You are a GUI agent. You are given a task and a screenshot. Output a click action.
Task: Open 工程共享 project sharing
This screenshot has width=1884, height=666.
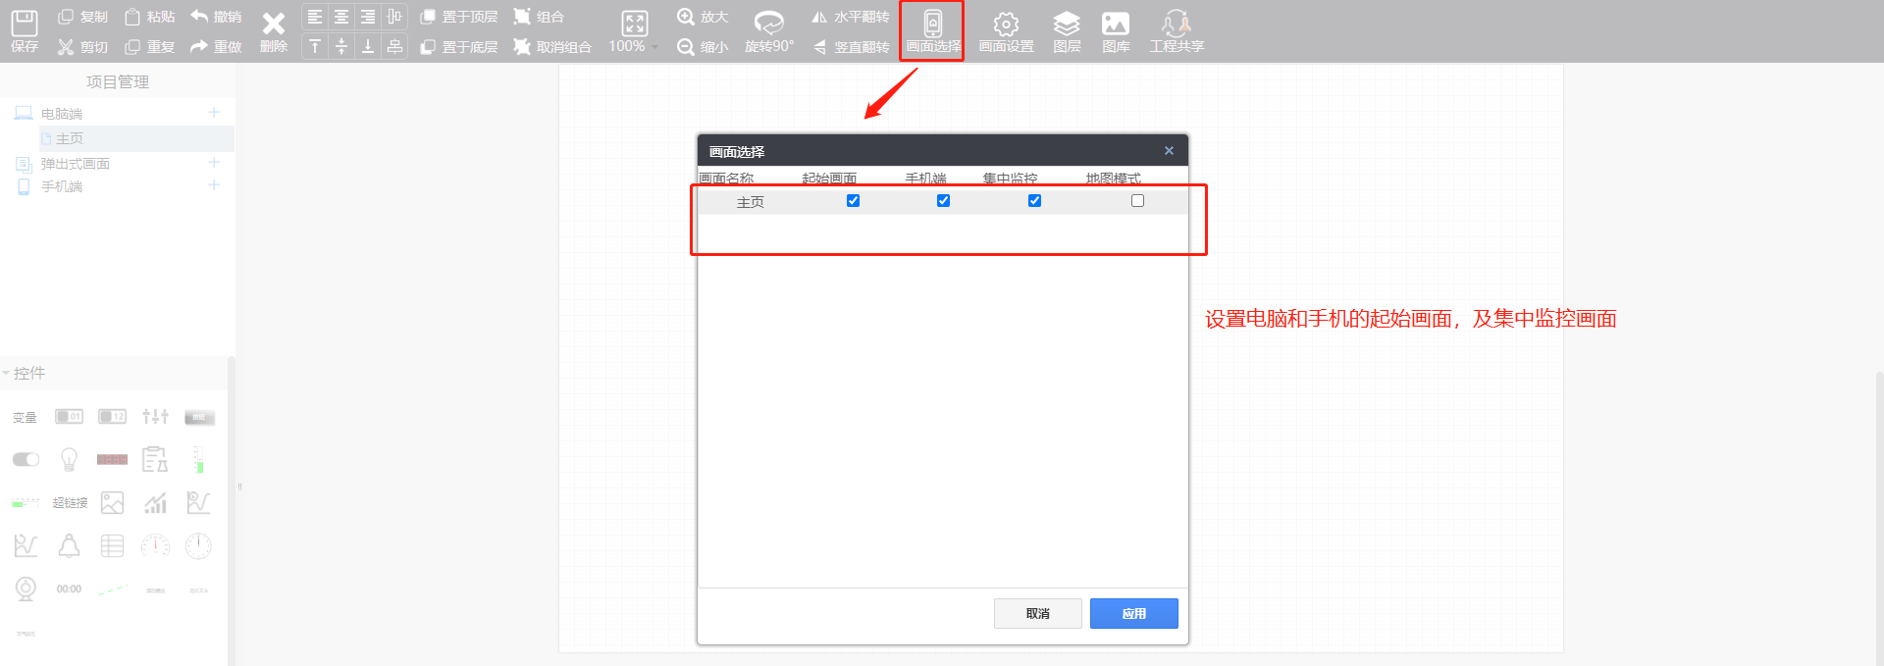[x=1177, y=30]
